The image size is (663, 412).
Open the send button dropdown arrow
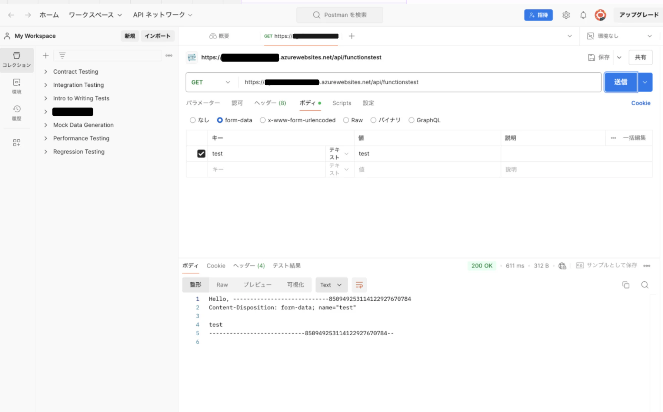[x=645, y=82]
